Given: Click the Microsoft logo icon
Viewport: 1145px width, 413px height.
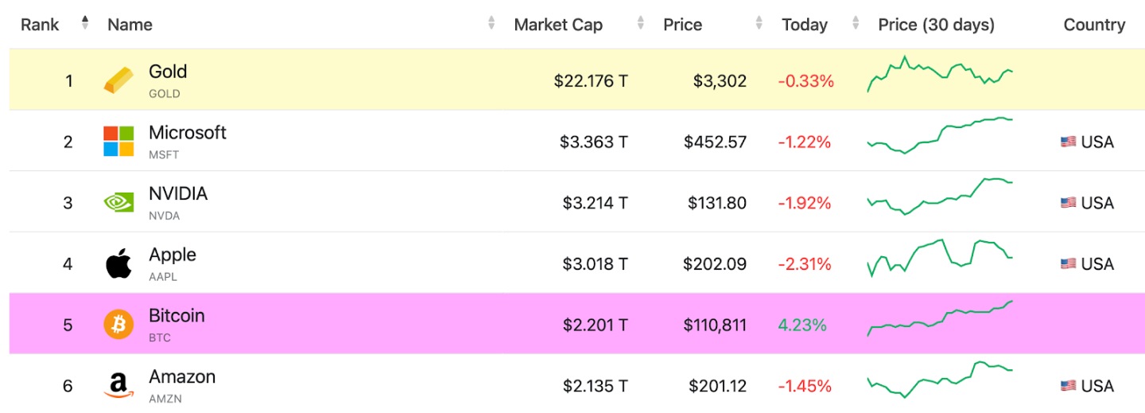Looking at the screenshot, I should pyautogui.click(x=119, y=142).
